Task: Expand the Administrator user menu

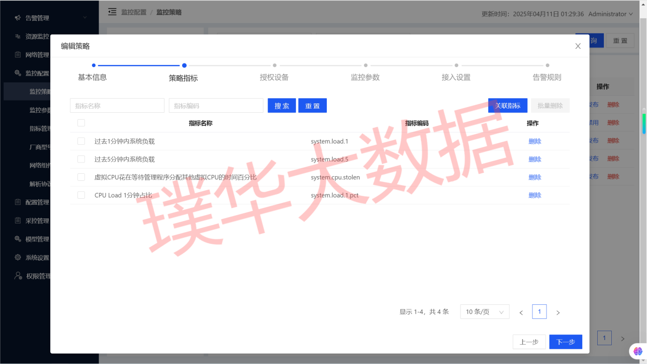Action: (610, 14)
